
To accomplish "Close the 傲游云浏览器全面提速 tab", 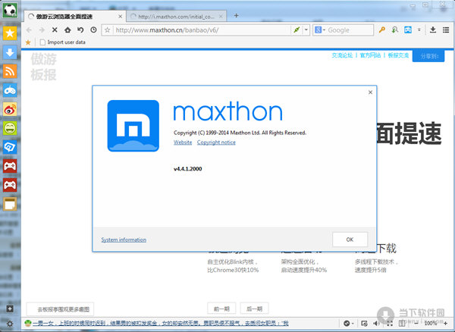I will click(120, 17).
